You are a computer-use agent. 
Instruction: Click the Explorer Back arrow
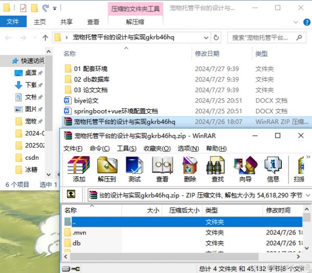[8, 37]
